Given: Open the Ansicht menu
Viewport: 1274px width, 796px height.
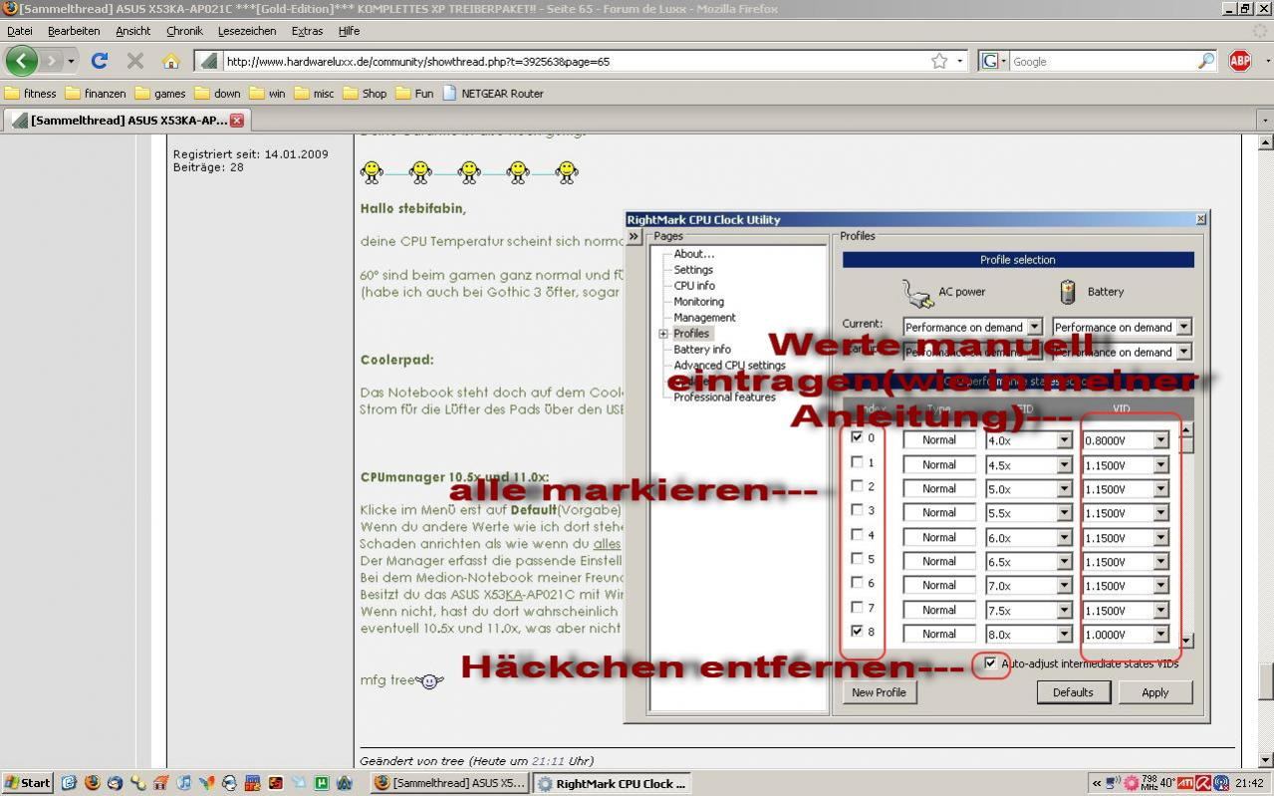Looking at the screenshot, I should click(132, 31).
